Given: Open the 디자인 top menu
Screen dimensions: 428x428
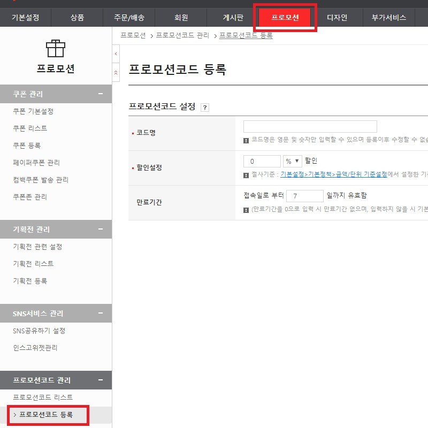Looking at the screenshot, I should tap(337, 18).
